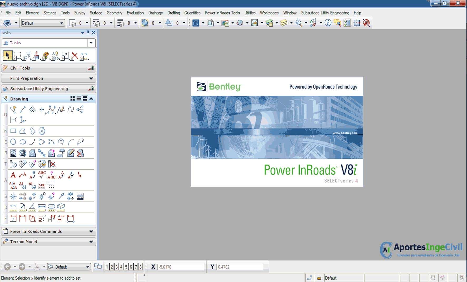The height and width of the screenshot is (282, 467).
Task: Select the Place Ellipse tool
Action: (23, 142)
